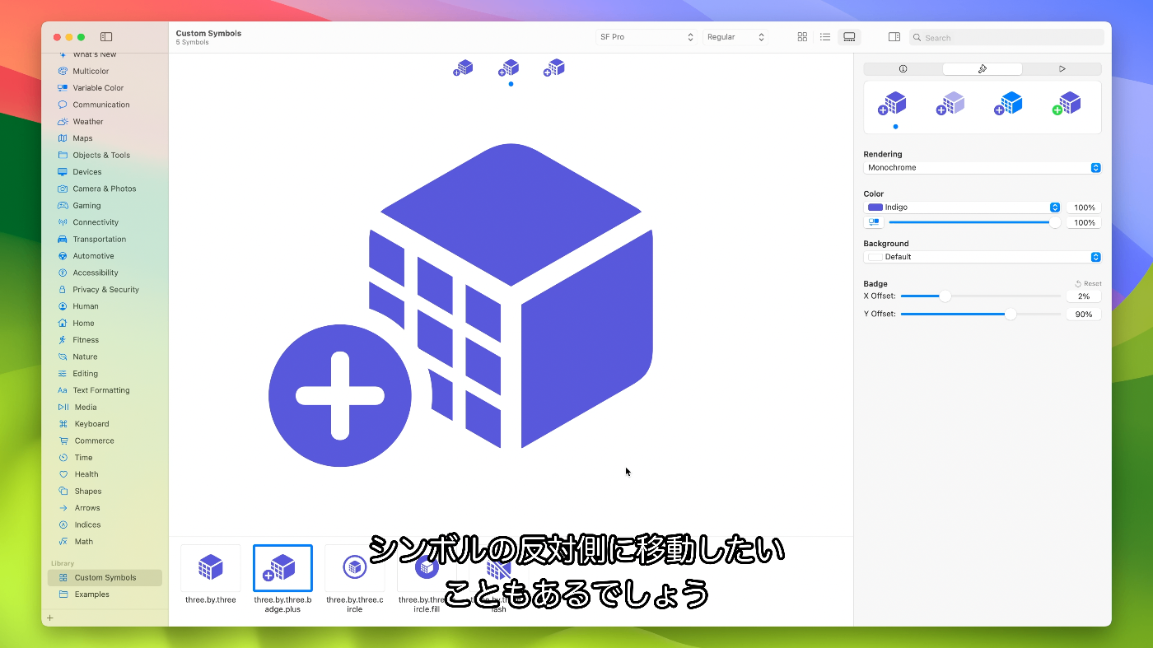Viewport: 1153px width, 648px height.
Task: Open the Default background dropdown
Action: 983,257
